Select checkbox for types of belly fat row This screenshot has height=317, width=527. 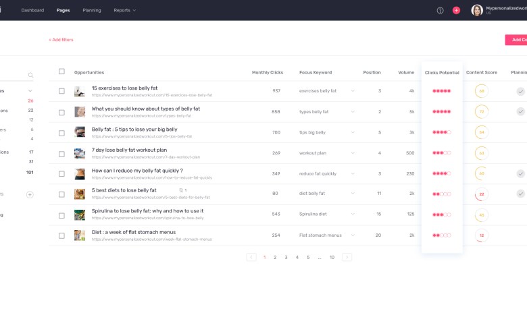click(x=61, y=113)
